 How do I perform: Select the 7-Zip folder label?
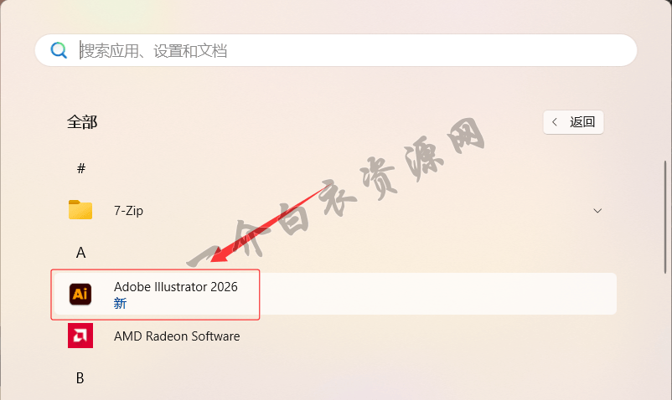pyautogui.click(x=128, y=211)
